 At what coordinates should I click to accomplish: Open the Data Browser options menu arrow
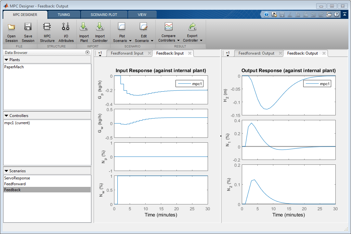click(x=87, y=52)
